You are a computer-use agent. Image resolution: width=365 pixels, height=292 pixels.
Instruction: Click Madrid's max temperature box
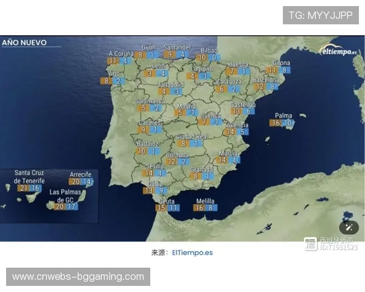point(179,112)
